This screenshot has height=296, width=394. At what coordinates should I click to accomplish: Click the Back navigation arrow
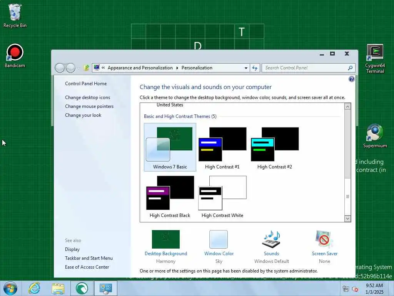click(60, 68)
